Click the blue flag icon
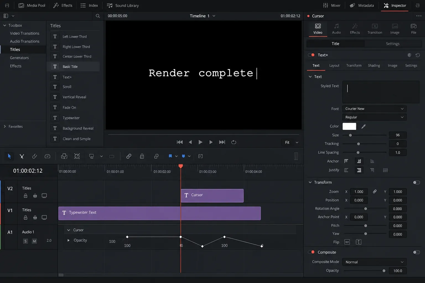The height and width of the screenshot is (283, 425). click(x=170, y=156)
